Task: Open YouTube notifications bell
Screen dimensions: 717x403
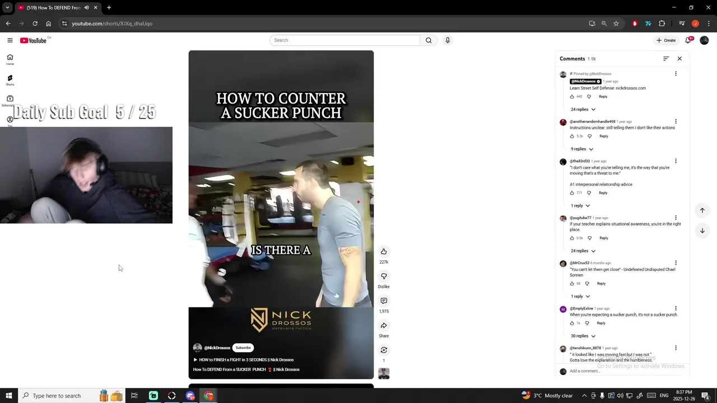Action: point(688,40)
